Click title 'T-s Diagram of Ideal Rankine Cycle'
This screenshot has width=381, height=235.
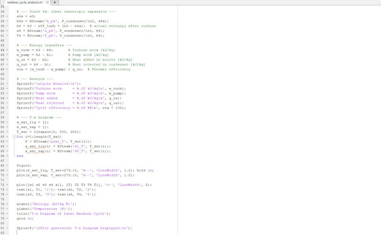(64, 214)
